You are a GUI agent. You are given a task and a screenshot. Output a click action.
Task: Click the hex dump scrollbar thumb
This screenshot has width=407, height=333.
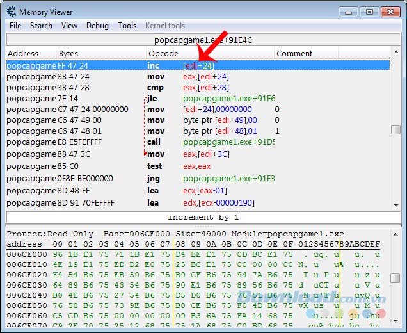[x=396, y=278]
